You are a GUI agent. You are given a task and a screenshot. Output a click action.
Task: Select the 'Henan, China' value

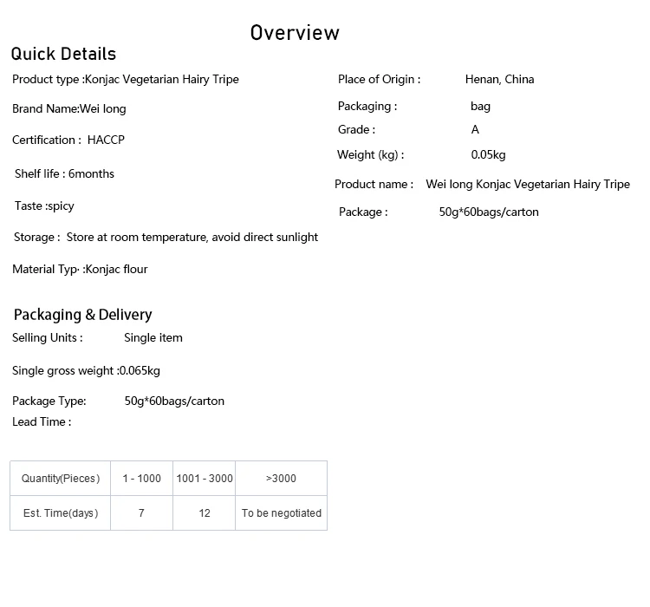click(499, 79)
